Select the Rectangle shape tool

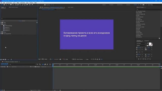pyautogui.click(x=16, y=5)
